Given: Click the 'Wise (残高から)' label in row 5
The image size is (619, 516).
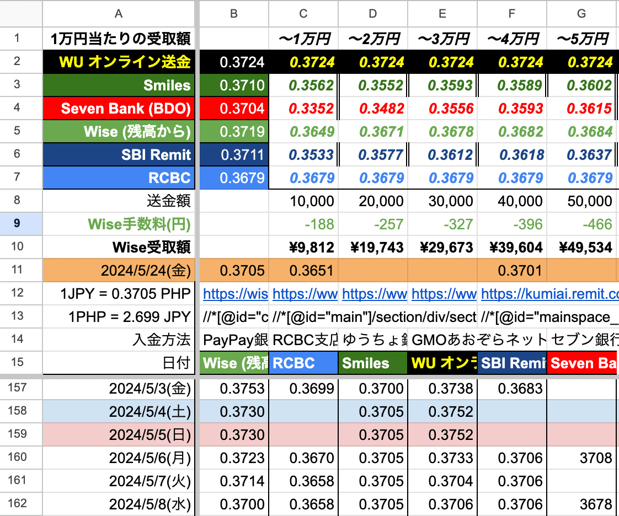Looking at the screenshot, I should [119, 131].
